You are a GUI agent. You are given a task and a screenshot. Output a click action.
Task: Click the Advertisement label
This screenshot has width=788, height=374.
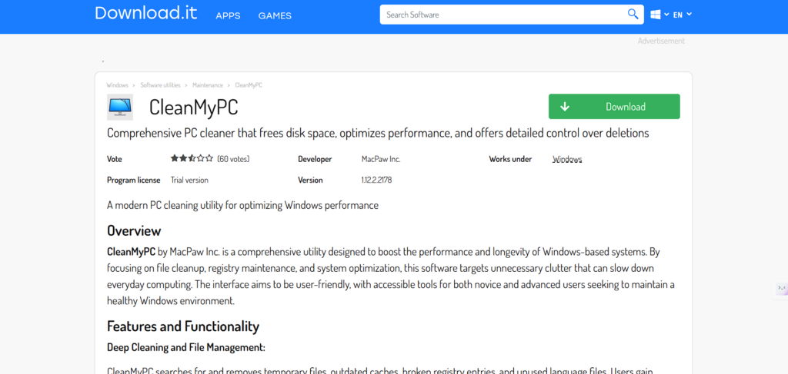coord(661,41)
